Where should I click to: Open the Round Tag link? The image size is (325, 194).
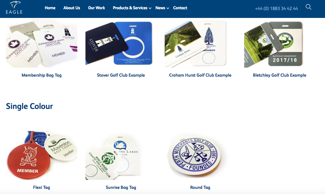(200, 187)
